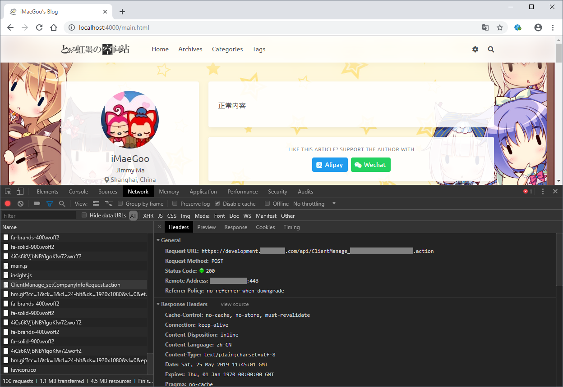This screenshot has height=387, width=563.
Task: Click the browser forward arrow
Action: pyautogui.click(x=25, y=27)
